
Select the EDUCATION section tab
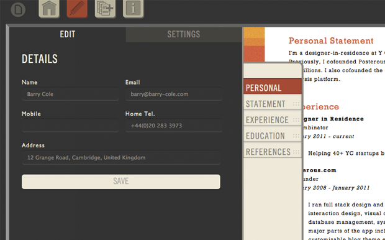[x=273, y=135]
